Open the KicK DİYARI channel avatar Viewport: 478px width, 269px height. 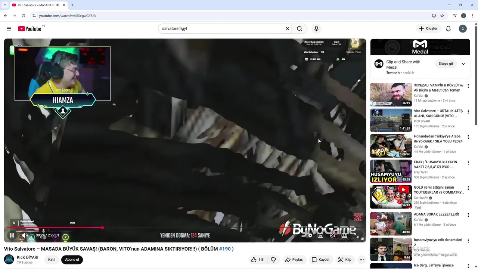[x=9, y=259]
